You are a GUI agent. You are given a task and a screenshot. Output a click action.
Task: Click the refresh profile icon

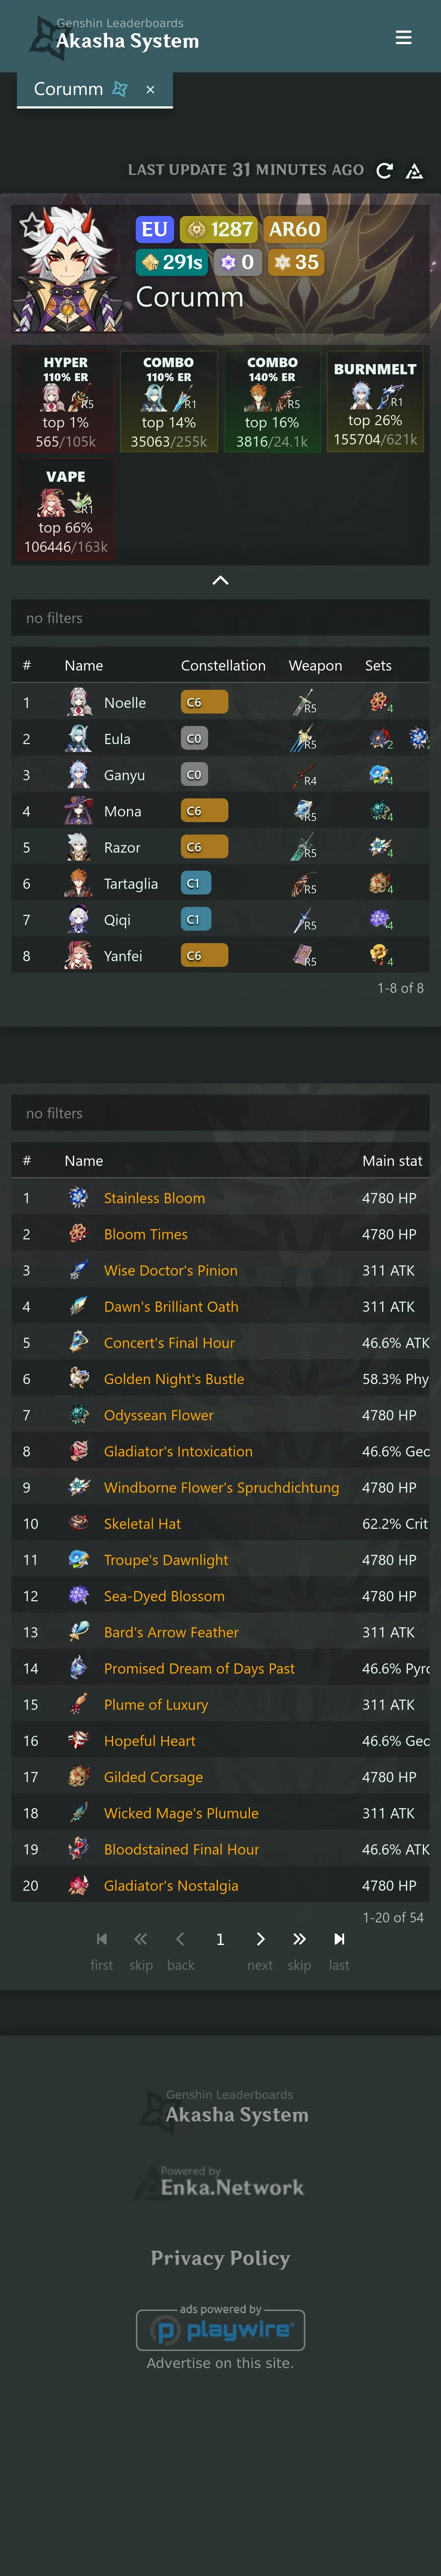tap(384, 171)
